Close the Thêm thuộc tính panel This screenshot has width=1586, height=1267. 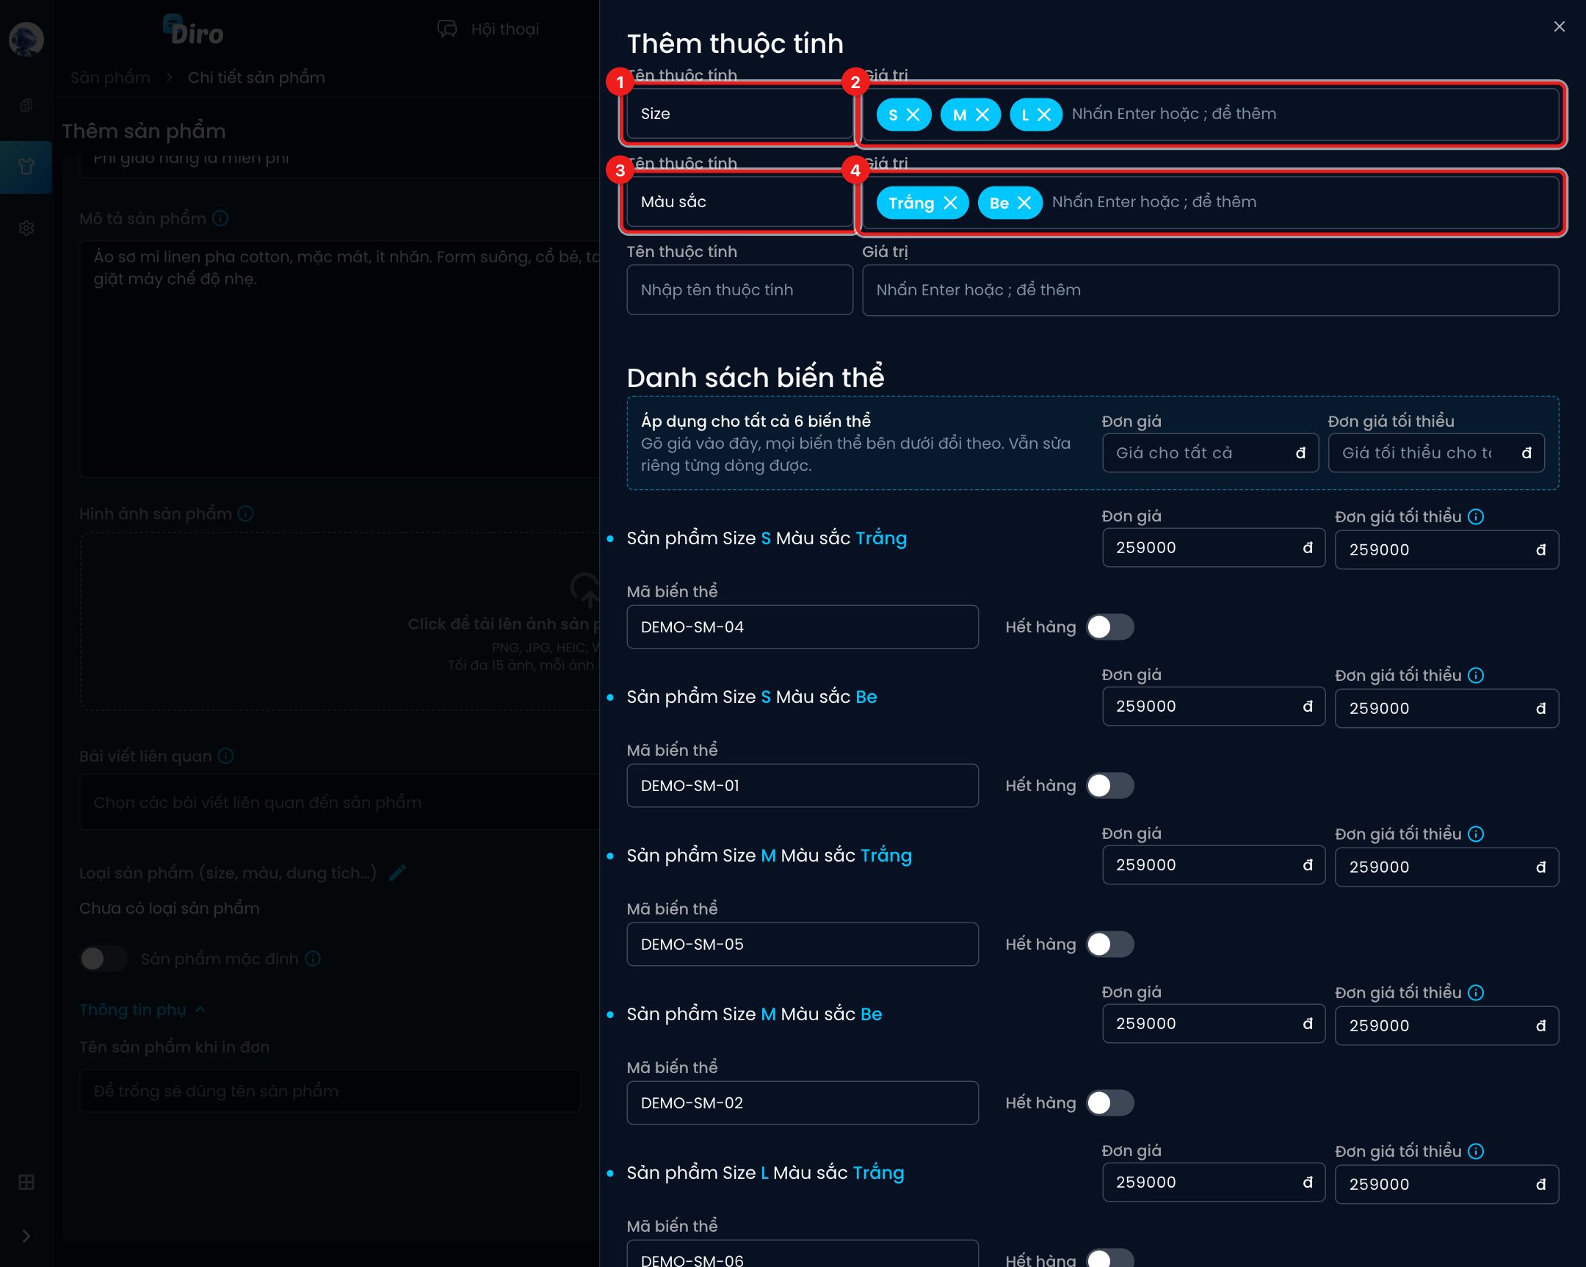[1559, 26]
